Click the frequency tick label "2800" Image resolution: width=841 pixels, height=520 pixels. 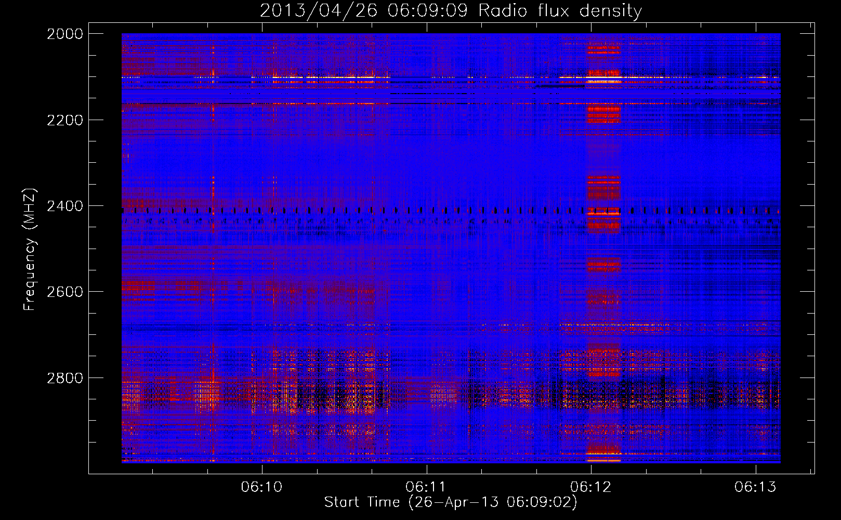click(65, 378)
